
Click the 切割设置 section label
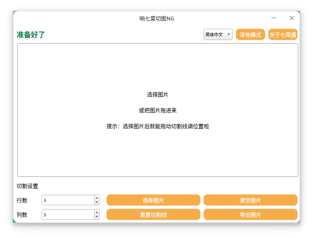click(27, 186)
